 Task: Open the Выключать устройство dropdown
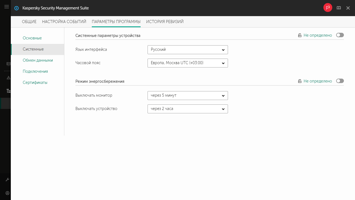[x=187, y=109]
